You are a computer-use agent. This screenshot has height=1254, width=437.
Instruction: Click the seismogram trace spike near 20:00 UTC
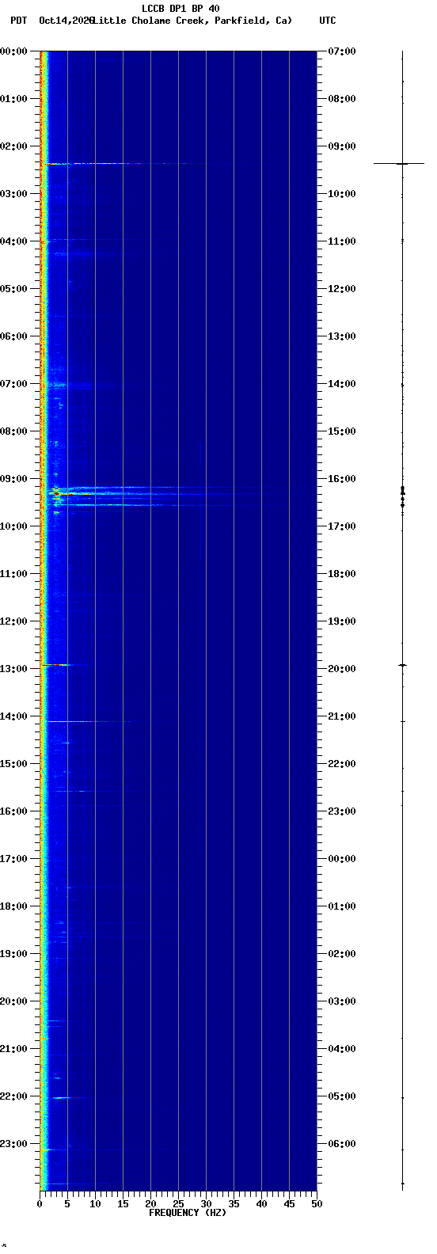coord(402,665)
